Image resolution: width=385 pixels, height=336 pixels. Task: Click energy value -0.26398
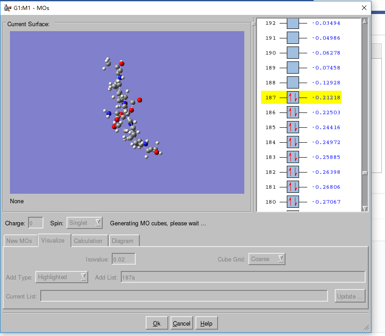click(326, 172)
